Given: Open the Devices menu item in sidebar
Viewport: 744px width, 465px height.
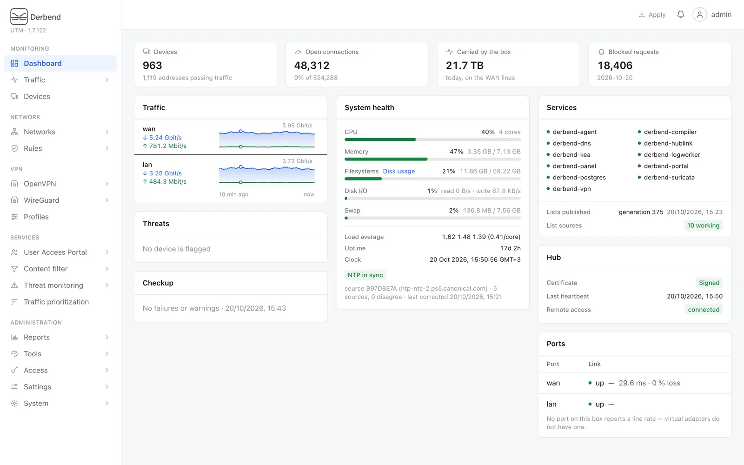Looking at the screenshot, I should point(60,96).
